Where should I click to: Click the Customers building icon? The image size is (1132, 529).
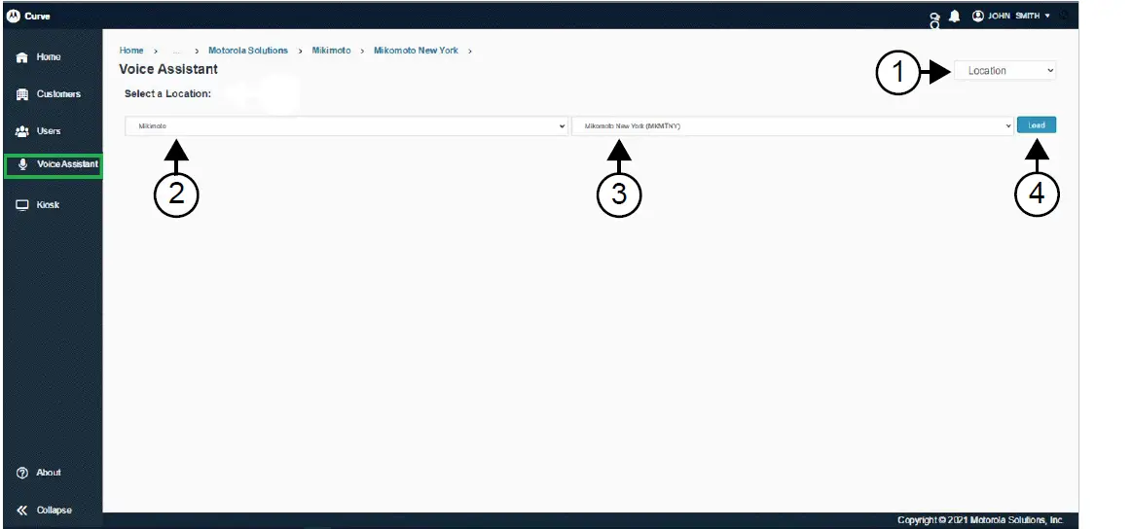pyautogui.click(x=21, y=94)
